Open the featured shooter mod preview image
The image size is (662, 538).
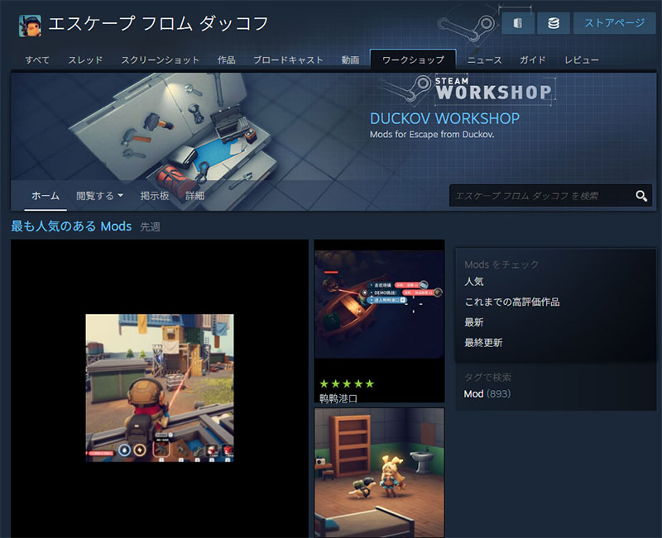point(160,388)
